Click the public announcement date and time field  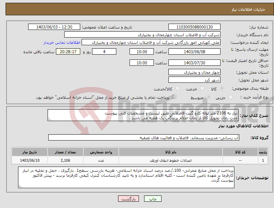(54, 27)
